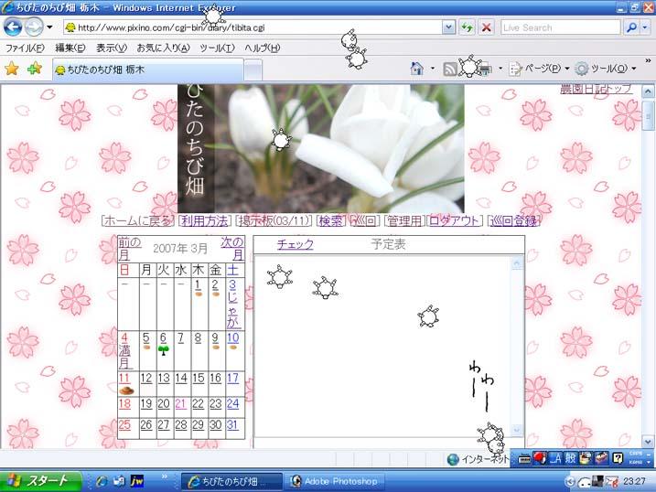Click the 巡回 link

364,220
